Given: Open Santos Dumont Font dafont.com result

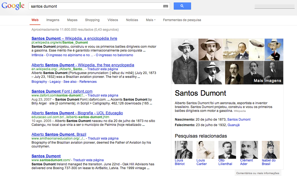Looking at the screenshot, I should point(62,91).
